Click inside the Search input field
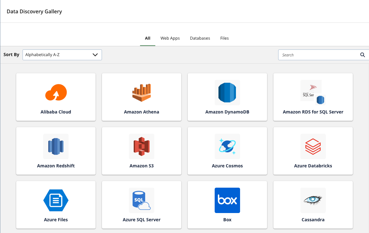The height and width of the screenshot is (233, 369). (x=318, y=55)
